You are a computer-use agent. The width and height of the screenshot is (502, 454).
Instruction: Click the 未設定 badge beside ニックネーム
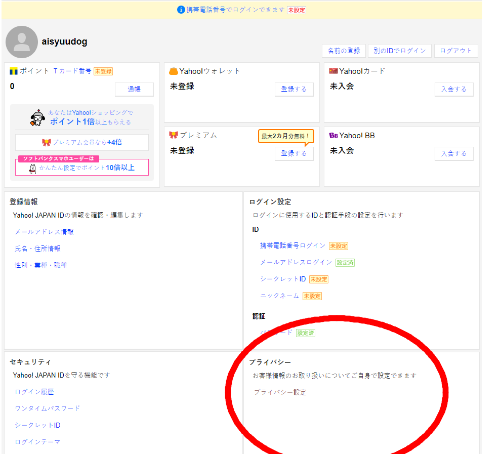[312, 296]
